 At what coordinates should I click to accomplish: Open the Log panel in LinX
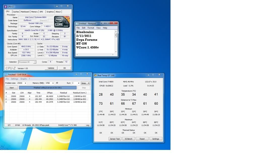coord(88,125)
